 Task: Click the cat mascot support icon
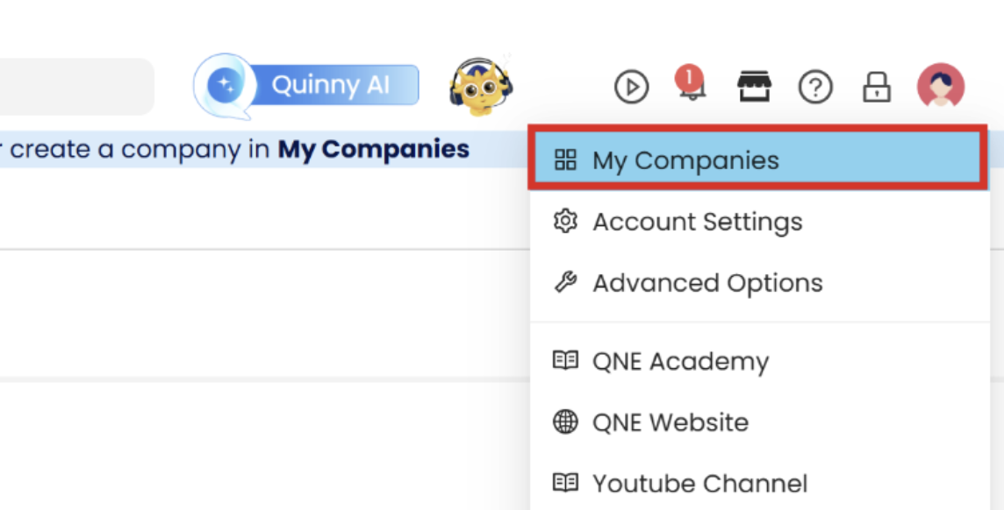point(480,86)
